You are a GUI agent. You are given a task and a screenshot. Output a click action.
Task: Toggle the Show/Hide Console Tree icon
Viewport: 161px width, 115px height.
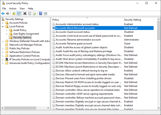click(19, 13)
